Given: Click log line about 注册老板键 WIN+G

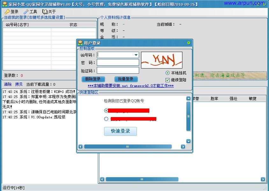Looking at the screenshot, I should (39, 92).
